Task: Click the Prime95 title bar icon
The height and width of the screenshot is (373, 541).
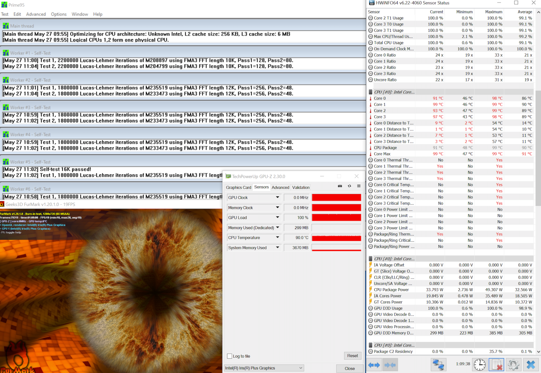Action: [4, 5]
